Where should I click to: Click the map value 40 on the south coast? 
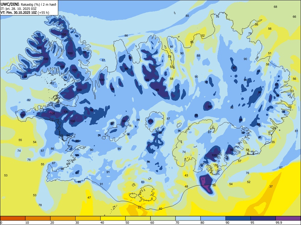tap(160, 209)
